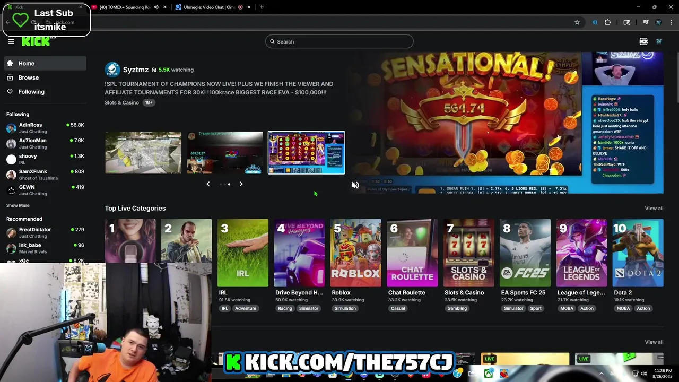
Task: Go to next featured stream carousel arrow
Action: (241, 184)
